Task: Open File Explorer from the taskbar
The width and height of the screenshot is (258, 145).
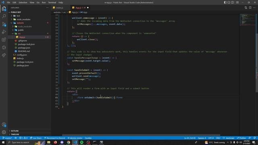Action: click(x=49, y=142)
